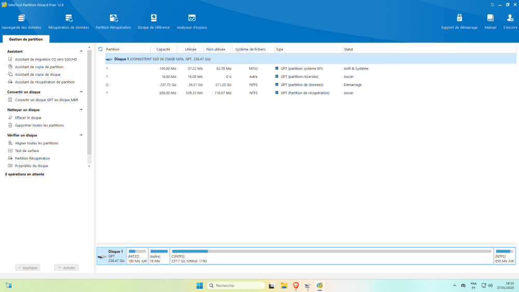The height and width of the screenshot is (292, 519).
Task: Open Partition Récupération in top toolbar
Action: click(x=113, y=21)
